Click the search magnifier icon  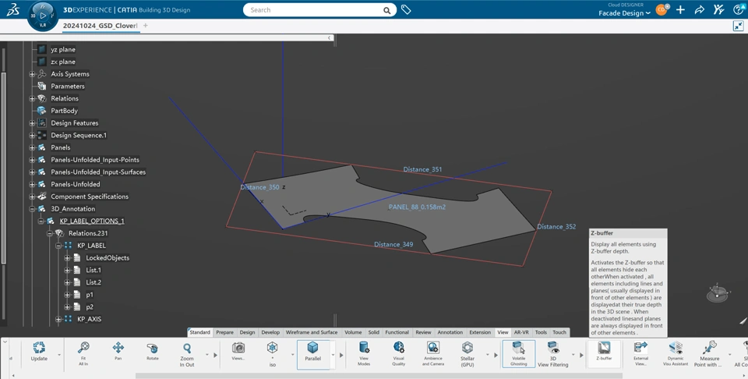tap(387, 10)
